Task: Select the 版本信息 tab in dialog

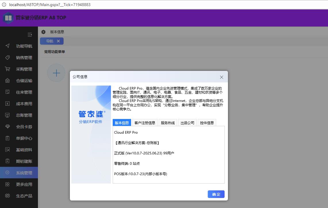Action: [122, 123]
